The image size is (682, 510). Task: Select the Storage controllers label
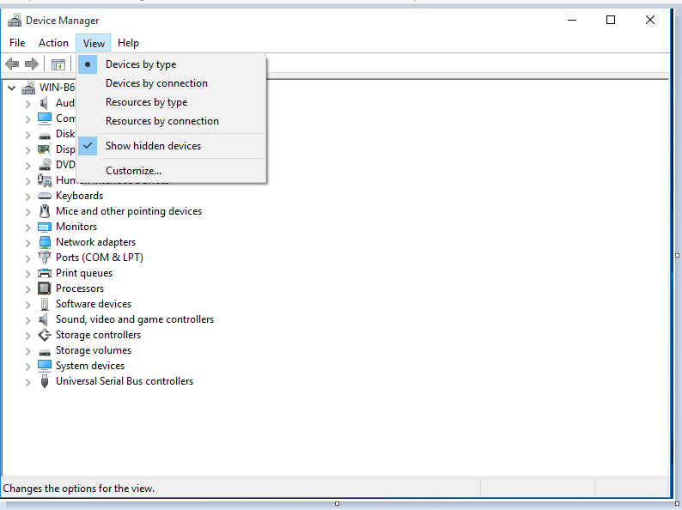pyautogui.click(x=98, y=335)
